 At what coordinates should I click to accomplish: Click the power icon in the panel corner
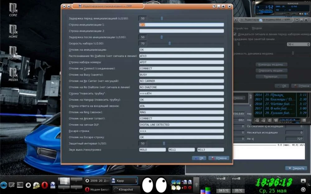tap(303, 189)
